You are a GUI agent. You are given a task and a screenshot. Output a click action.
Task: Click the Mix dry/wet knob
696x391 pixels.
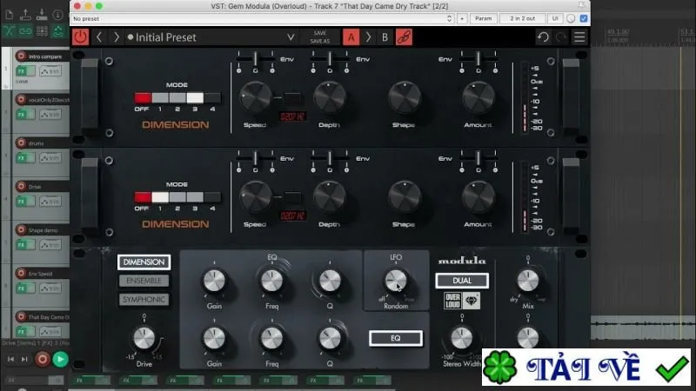528,281
